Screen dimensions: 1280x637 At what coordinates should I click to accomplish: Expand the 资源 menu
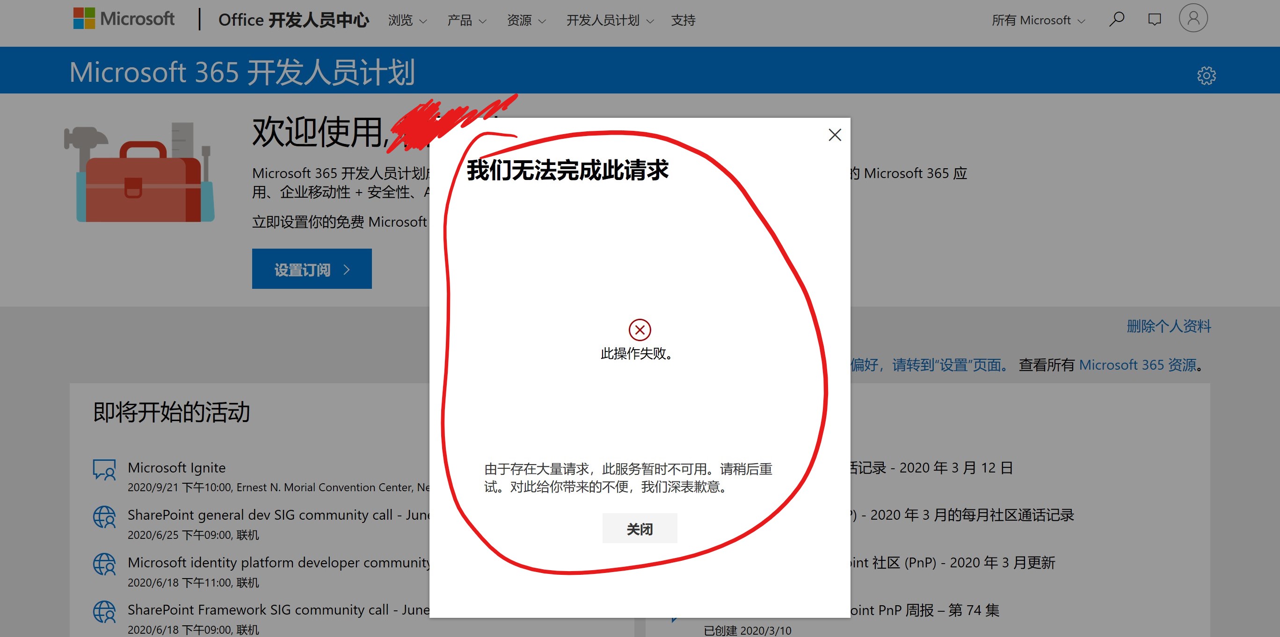[526, 21]
